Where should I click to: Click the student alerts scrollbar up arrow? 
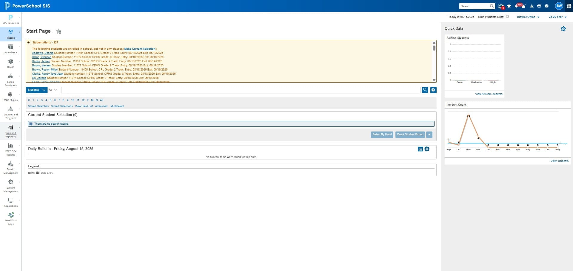(434, 43)
